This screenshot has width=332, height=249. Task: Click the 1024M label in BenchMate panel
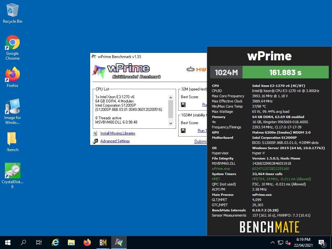pos(226,72)
